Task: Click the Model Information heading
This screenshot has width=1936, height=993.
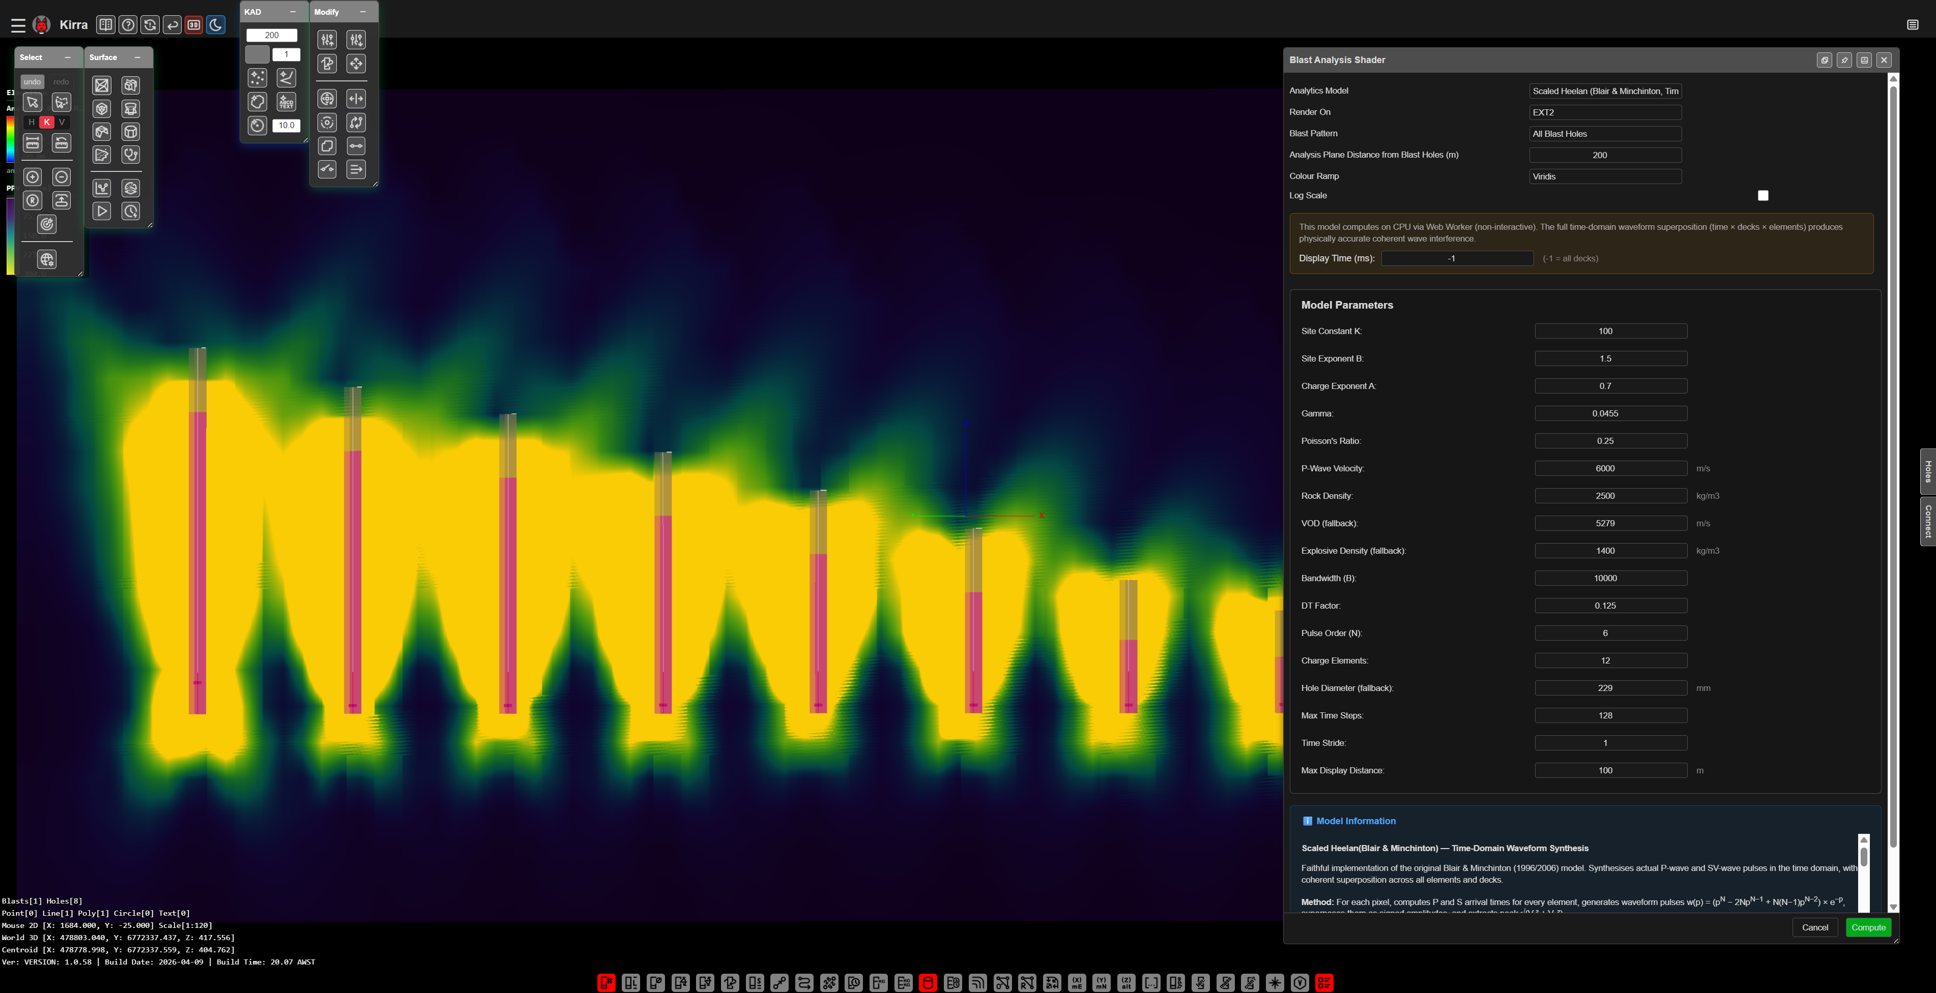Action: coord(1356,821)
